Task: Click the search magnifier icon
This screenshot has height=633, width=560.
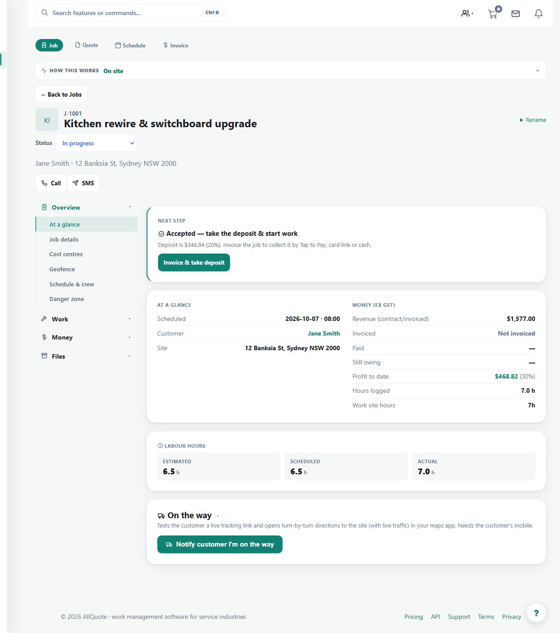Action: click(x=45, y=12)
